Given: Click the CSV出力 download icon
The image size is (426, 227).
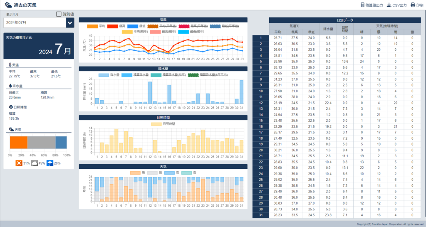Looking at the screenshot, I should tap(389, 5).
